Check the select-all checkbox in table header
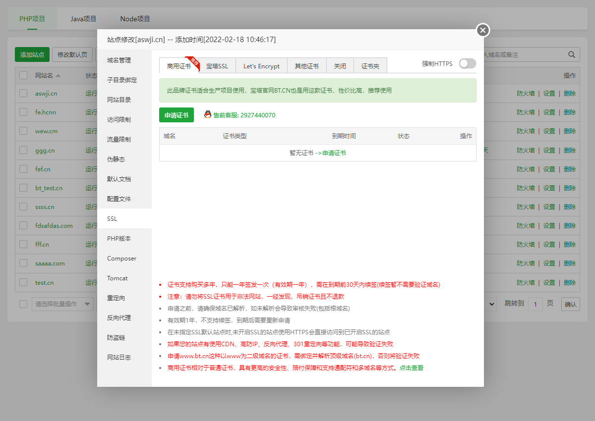Image resolution: width=595 pixels, height=421 pixels. pyautogui.click(x=23, y=75)
